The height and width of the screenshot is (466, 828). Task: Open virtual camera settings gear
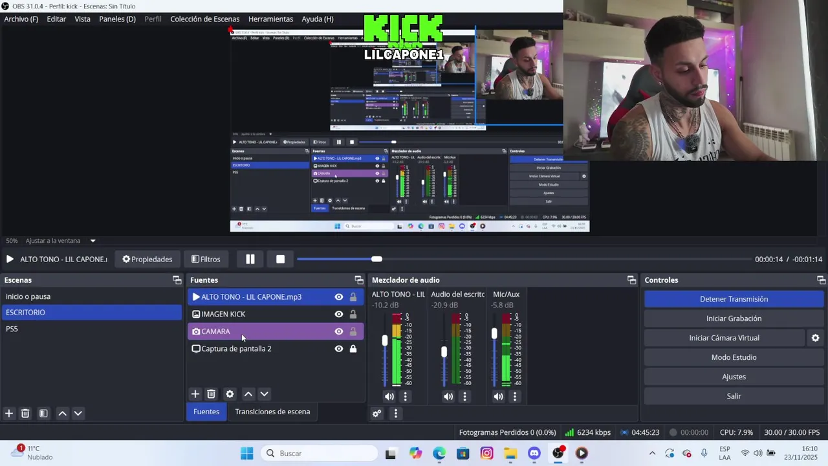point(815,338)
